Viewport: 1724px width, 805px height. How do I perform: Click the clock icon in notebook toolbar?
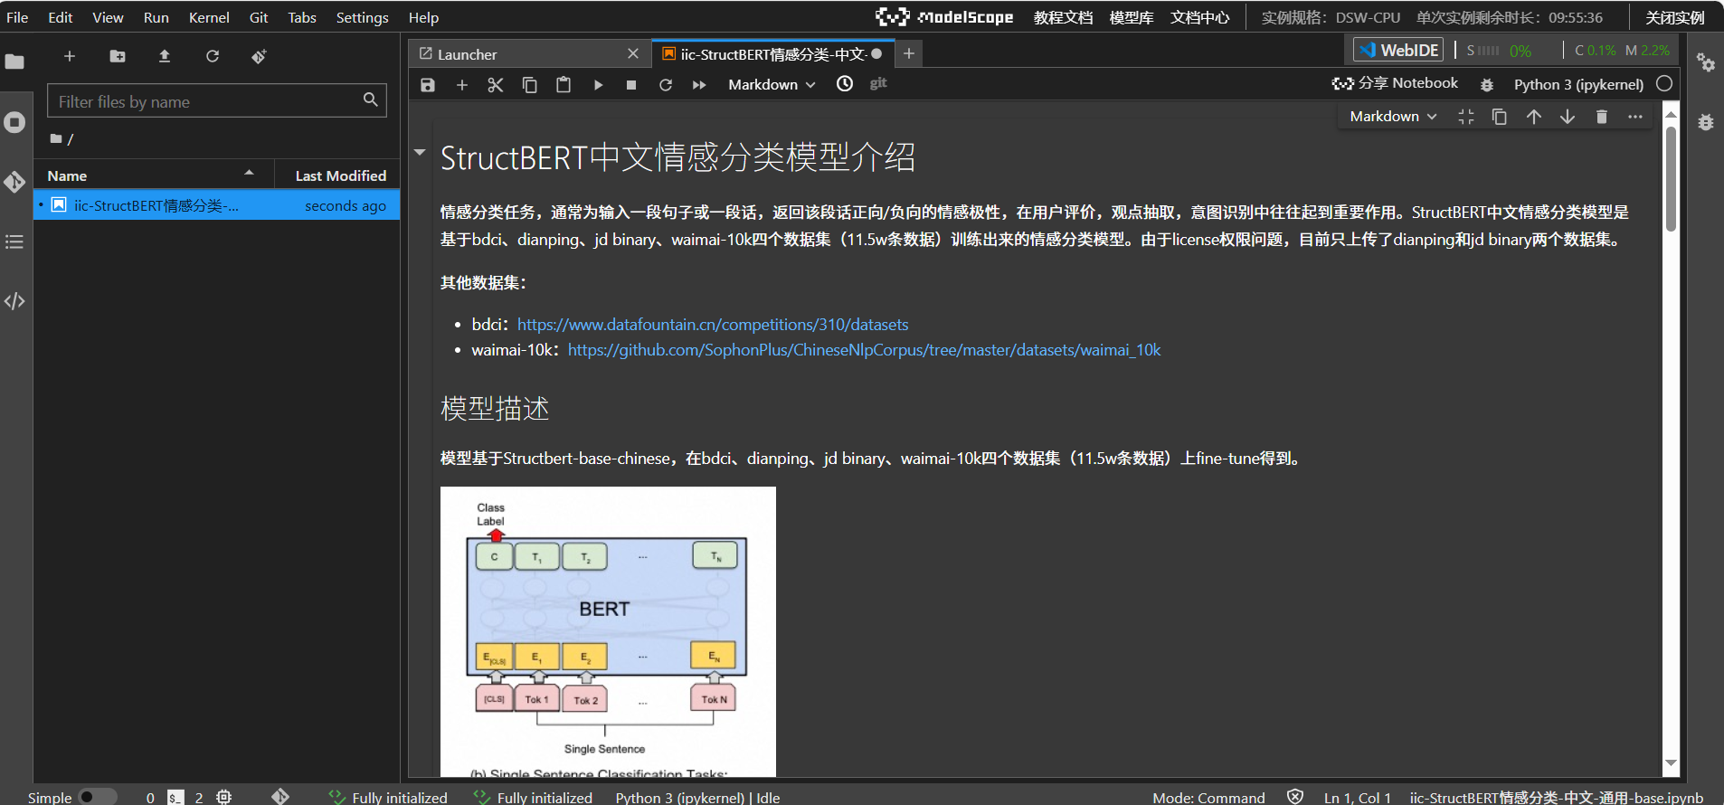point(845,83)
